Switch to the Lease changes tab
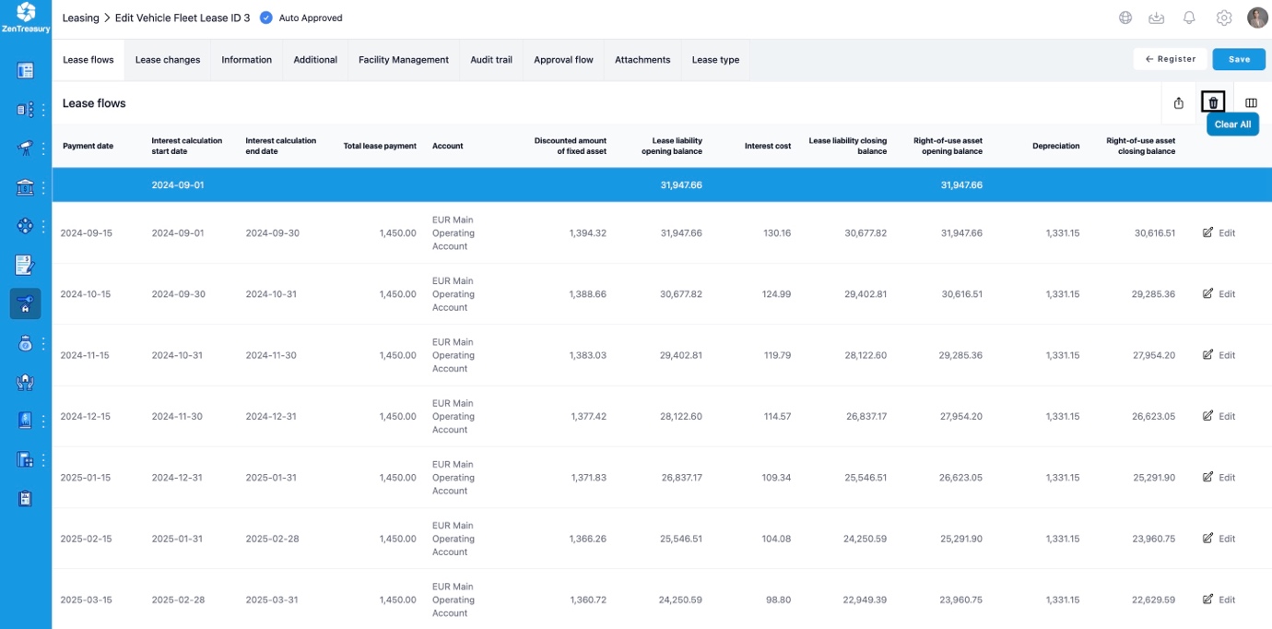This screenshot has width=1272, height=629. tap(168, 60)
